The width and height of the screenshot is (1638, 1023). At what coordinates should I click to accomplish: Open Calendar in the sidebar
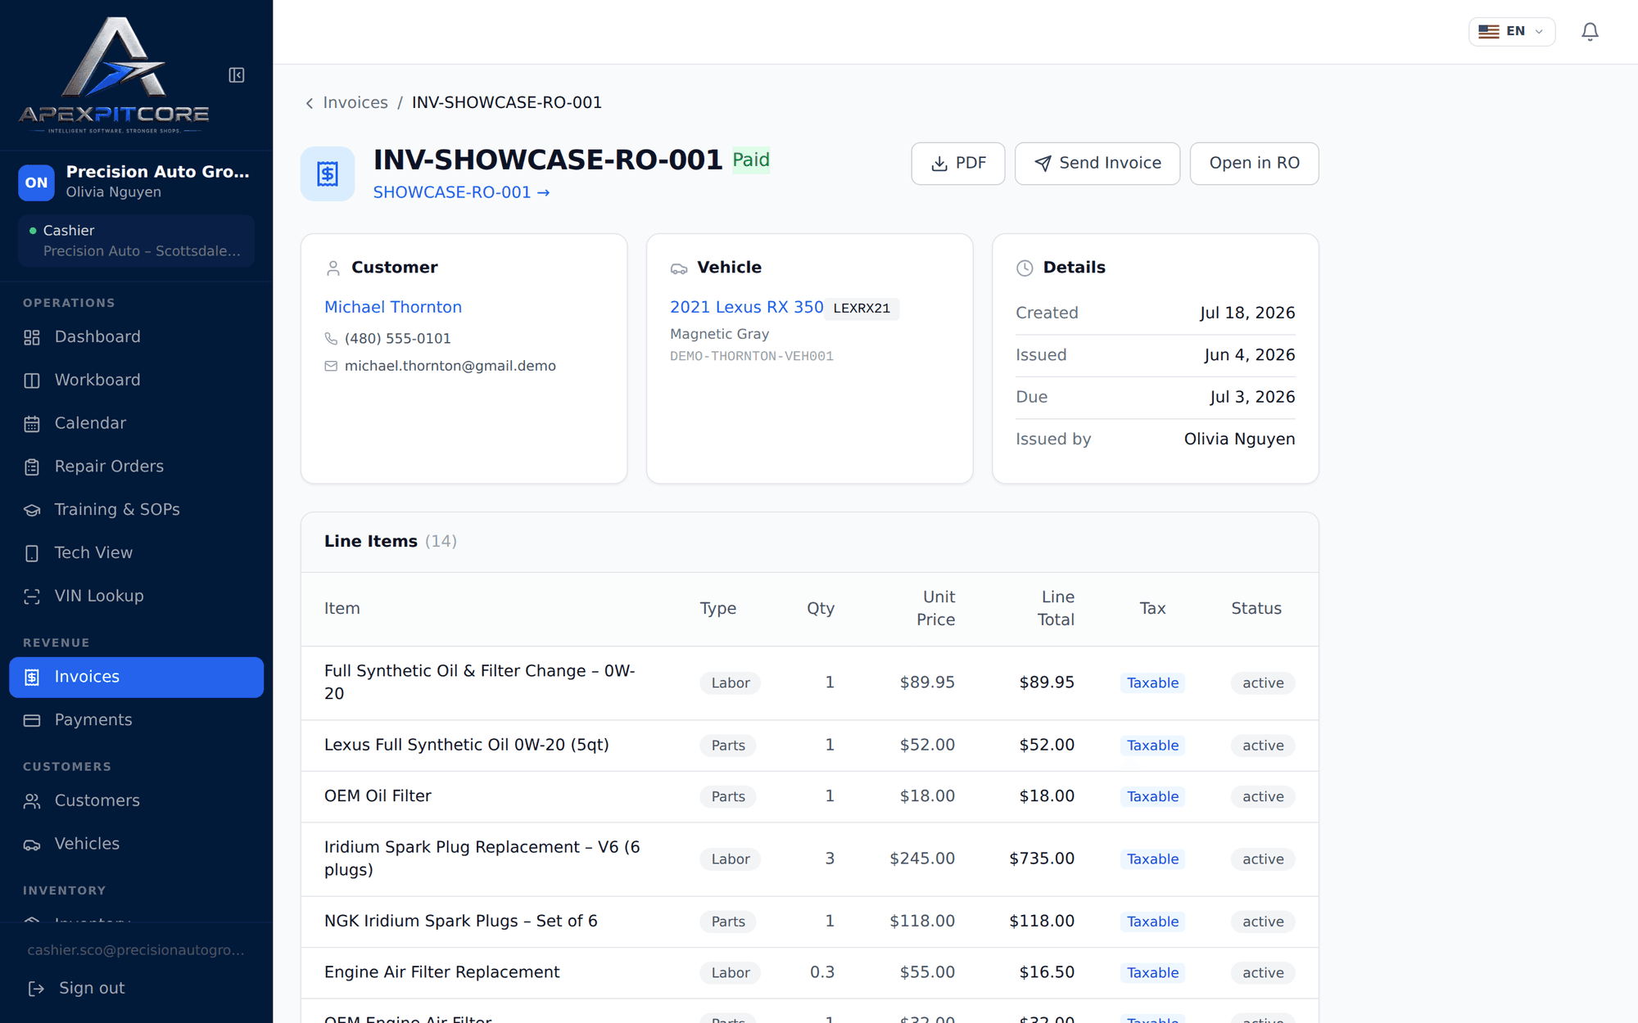(137, 423)
